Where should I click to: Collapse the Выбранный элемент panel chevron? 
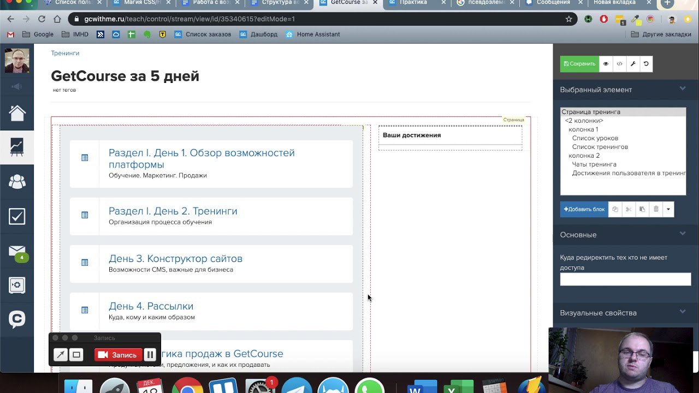pos(683,88)
